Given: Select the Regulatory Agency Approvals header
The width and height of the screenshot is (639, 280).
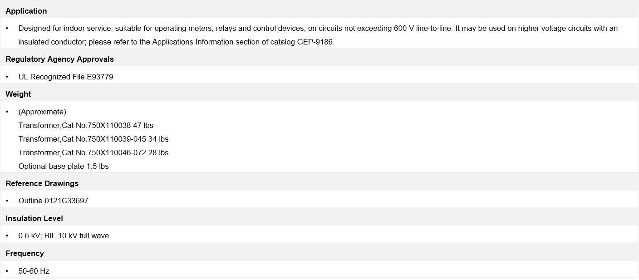Looking at the screenshot, I should coord(59,59).
